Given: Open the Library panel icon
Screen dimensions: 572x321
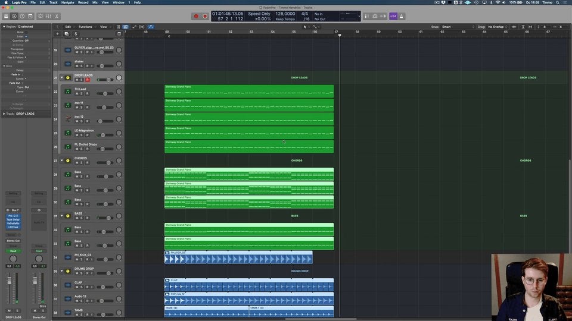Looking at the screenshot, I should coord(6,16).
